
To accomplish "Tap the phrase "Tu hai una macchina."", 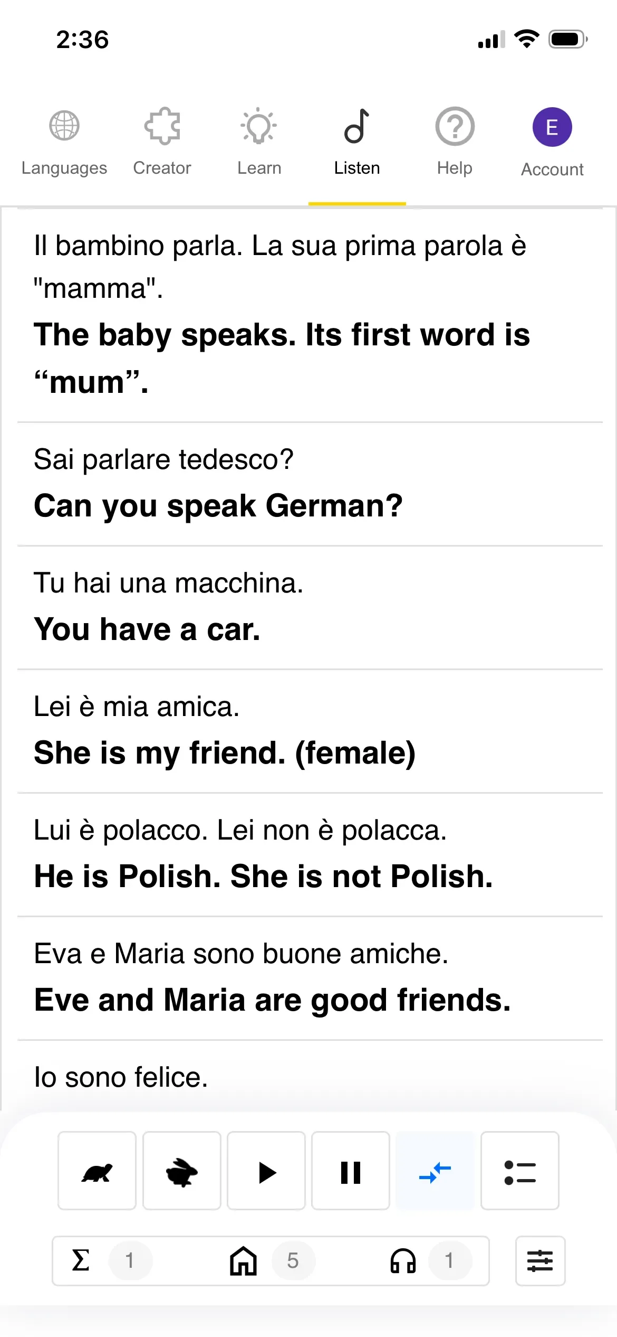I will [x=169, y=583].
